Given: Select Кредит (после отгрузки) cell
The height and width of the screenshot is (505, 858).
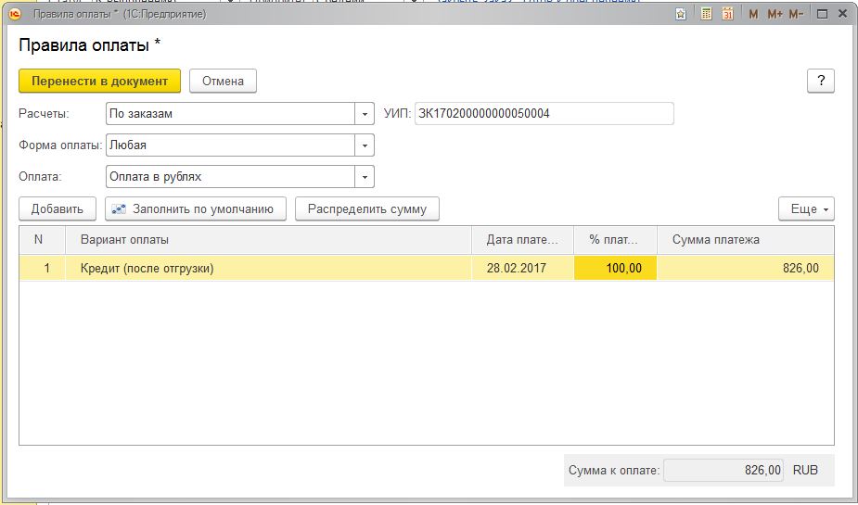Looking at the screenshot, I should point(268,269).
